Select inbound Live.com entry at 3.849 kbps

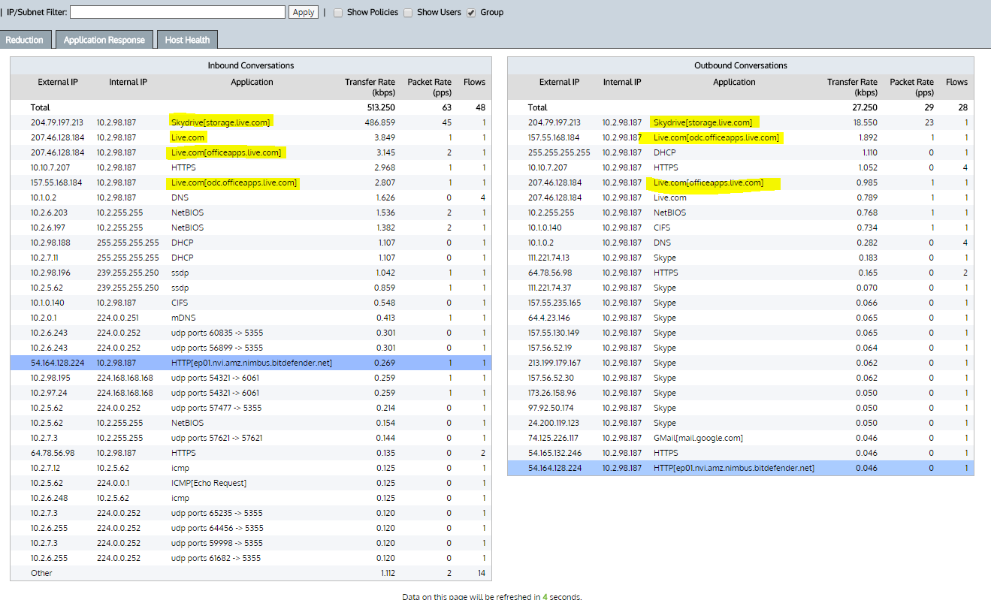click(188, 137)
